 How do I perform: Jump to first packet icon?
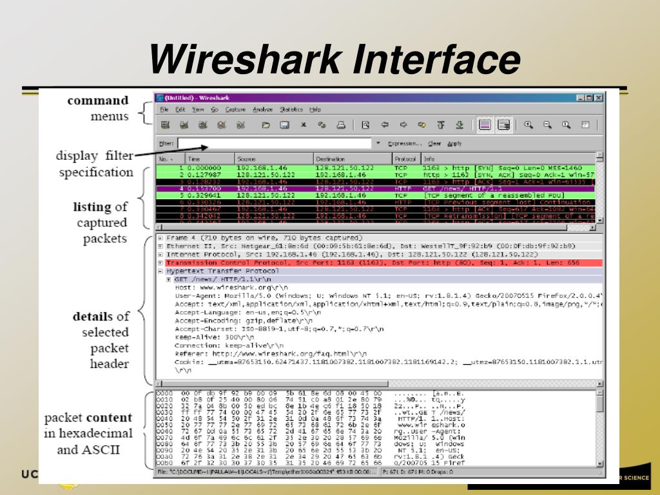pyautogui.click(x=441, y=125)
